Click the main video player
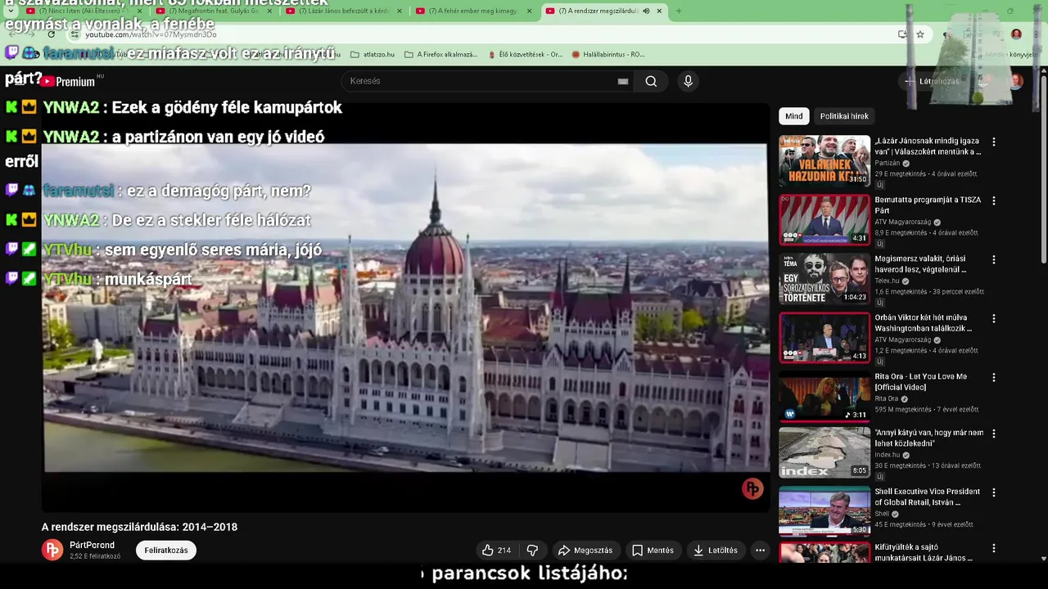The width and height of the screenshot is (1048, 589). point(405,308)
